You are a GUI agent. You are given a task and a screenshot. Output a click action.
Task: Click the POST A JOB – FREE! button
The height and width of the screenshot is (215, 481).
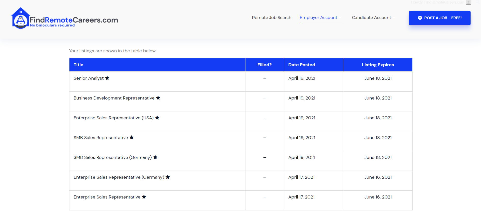pyautogui.click(x=440, y=18)
